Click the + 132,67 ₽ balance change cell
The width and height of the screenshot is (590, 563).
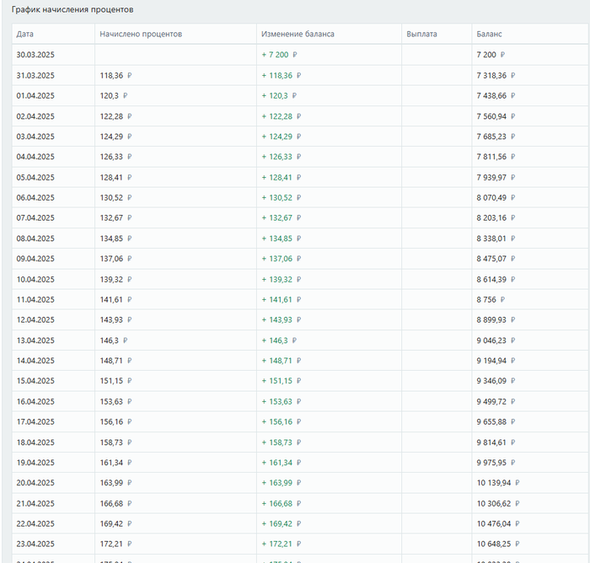281,217
